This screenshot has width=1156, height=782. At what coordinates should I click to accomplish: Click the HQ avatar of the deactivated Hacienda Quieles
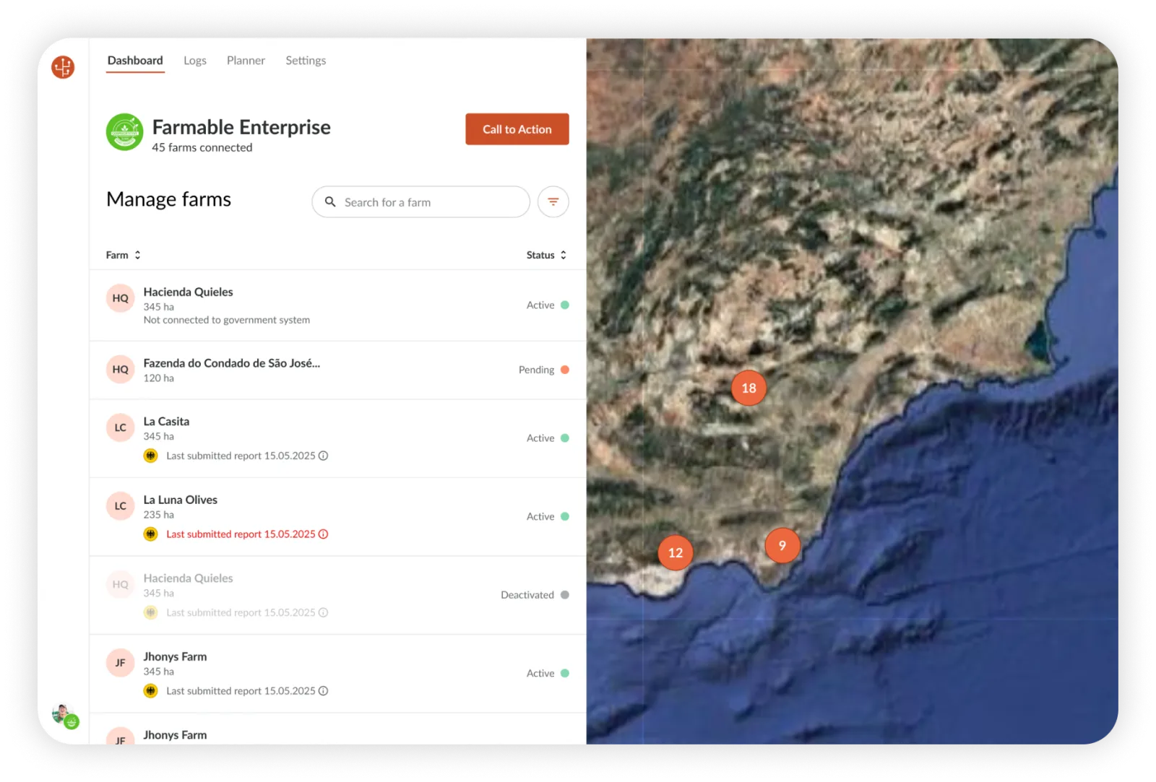pyautogui.click(x=121, y=585)
